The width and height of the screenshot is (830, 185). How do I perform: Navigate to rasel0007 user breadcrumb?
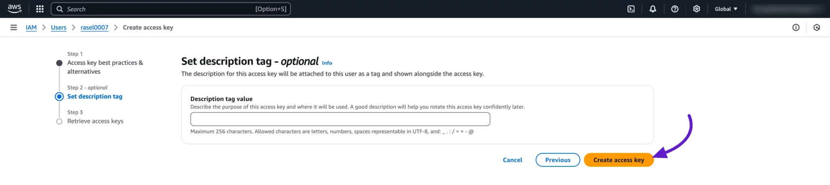pos(94,27)
